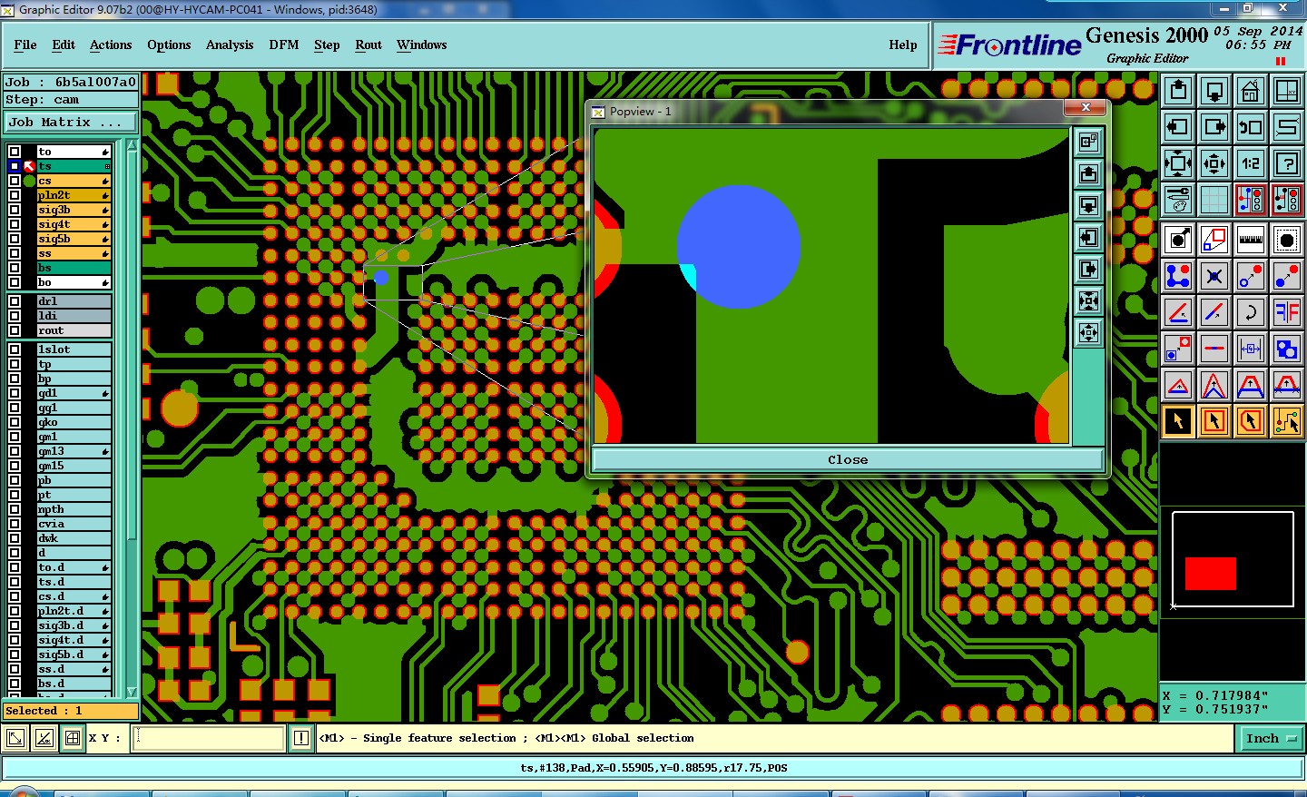Open the Inch units dropdown
Image resolution: width=1307 pixels, height=797 pixels.
pos(1270,739)
